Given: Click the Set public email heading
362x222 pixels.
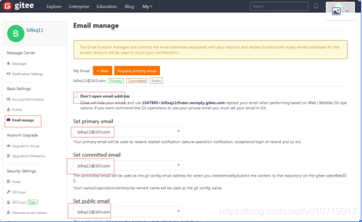Looking at the screenshot, I should coord(91,201).
